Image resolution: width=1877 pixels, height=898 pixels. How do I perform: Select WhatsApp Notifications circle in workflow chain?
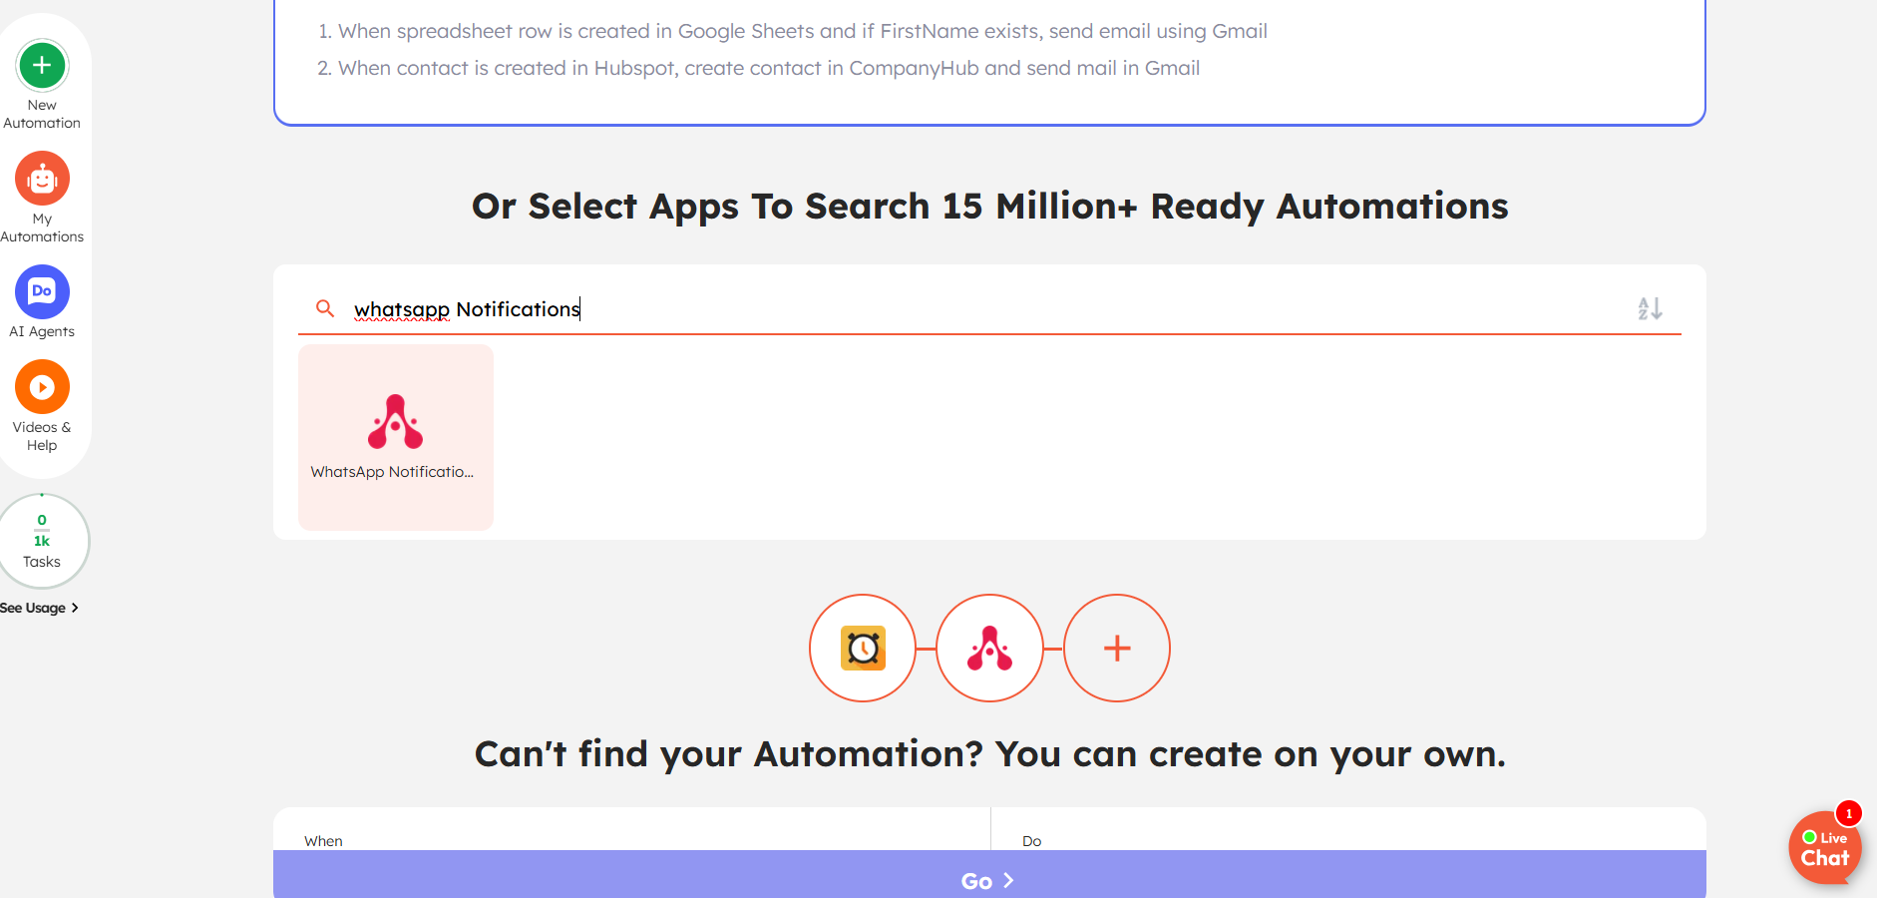[989, 649]
